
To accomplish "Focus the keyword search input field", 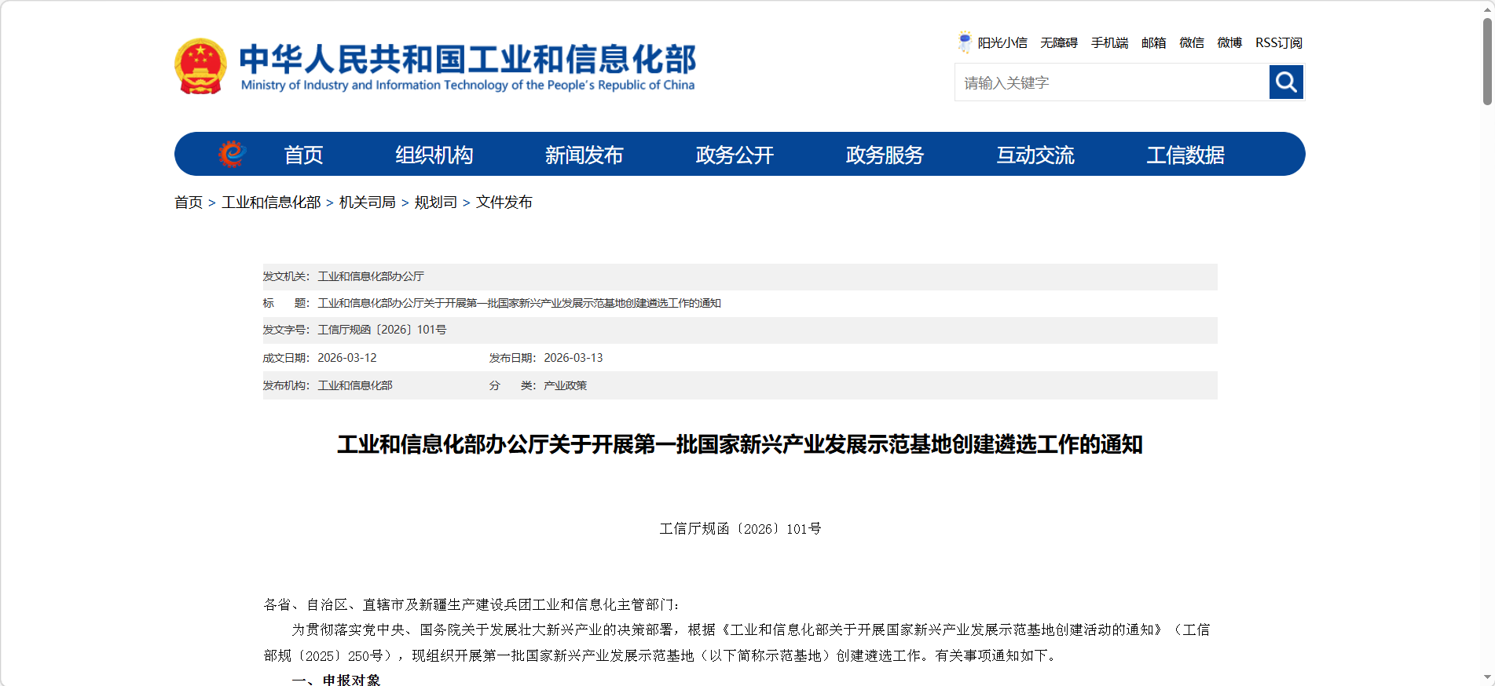I will [x=1112, y=82].
